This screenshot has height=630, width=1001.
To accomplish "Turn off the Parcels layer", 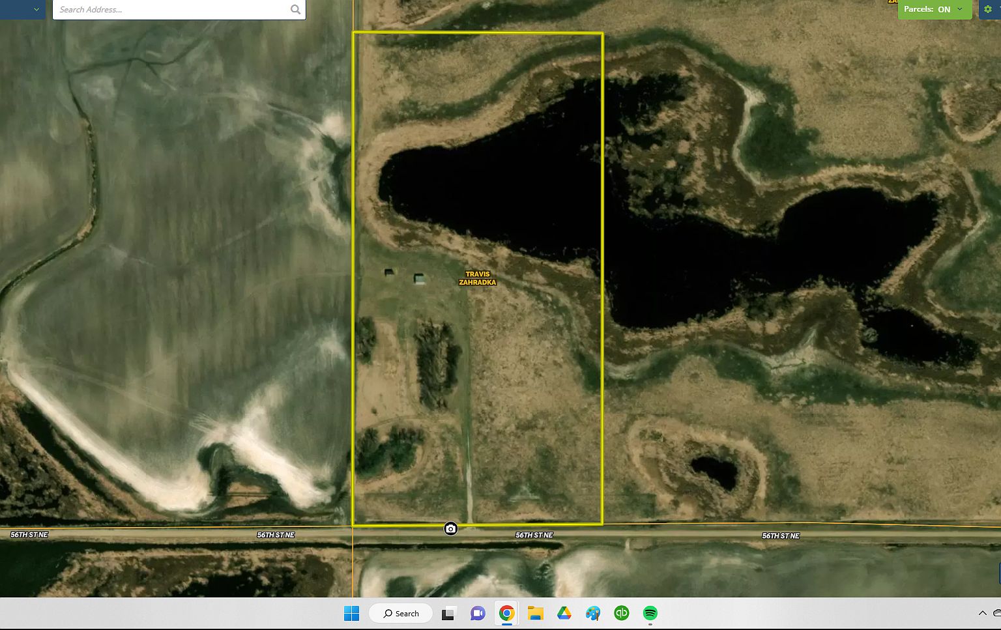I will point(944,9).
